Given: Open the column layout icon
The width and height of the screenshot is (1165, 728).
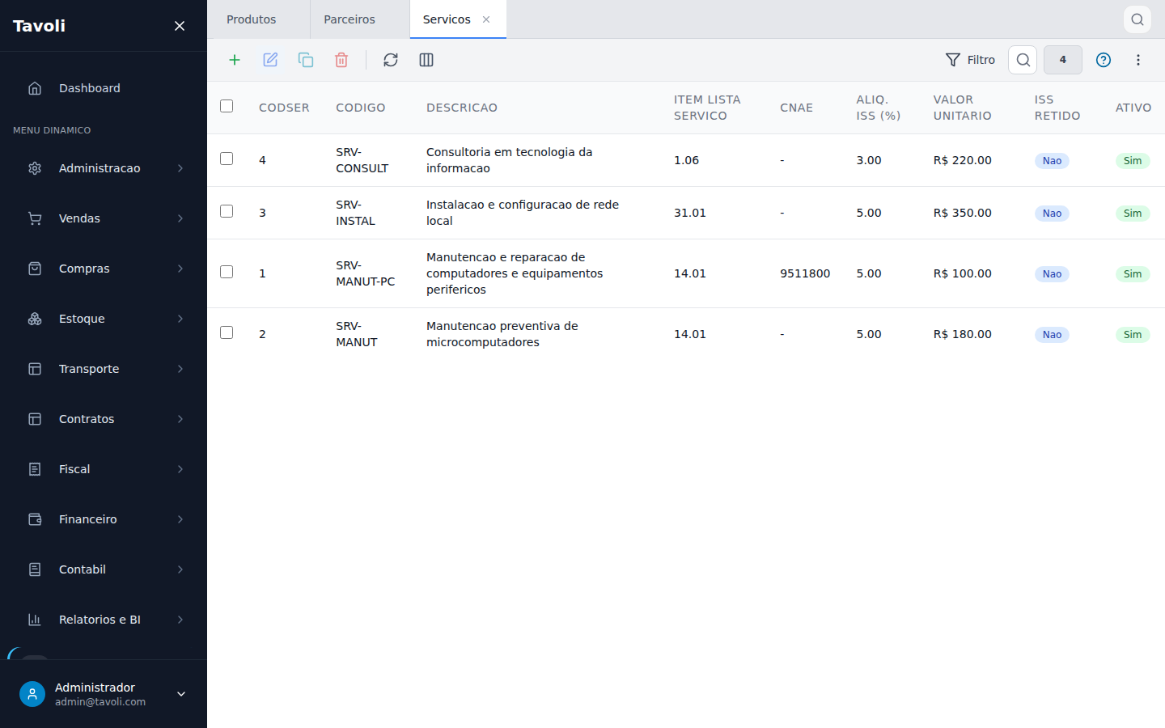Looking at the screenshot, I should (x=426, y=60).
